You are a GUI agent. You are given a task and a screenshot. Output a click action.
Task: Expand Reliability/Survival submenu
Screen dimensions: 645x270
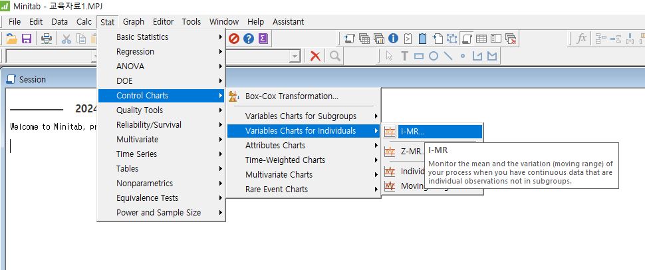161,125
